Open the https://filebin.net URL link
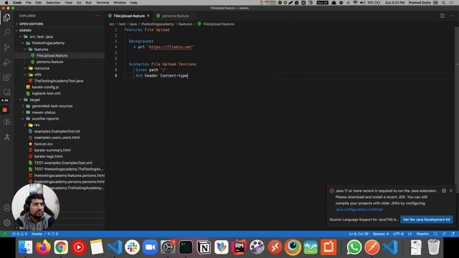Viewport: 459px width, 258px height. point(171,47)
